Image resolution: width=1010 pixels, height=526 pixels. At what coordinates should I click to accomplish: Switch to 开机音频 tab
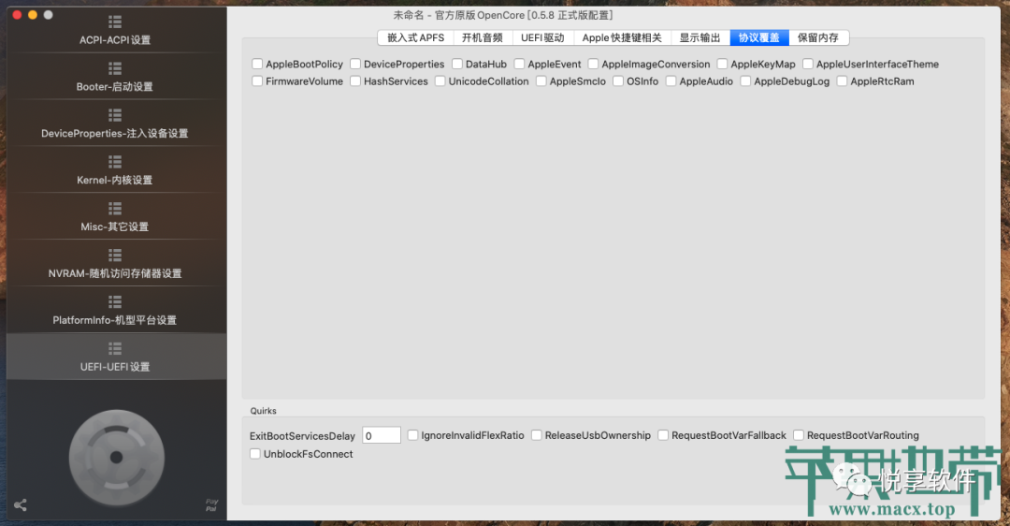tap(482, 38)
